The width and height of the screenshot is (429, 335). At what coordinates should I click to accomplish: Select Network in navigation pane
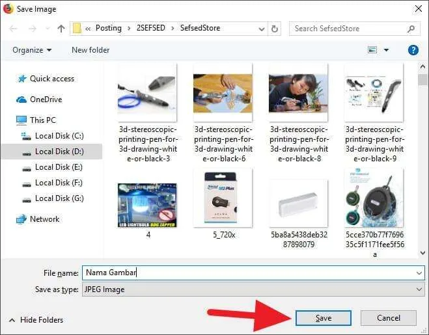click(x=38, y=219)
